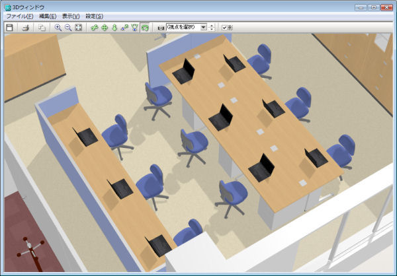Click the print icon
397x276 pixels.
click(x=26, y=28)
